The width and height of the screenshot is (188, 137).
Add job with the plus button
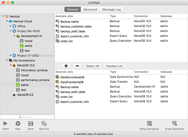coord(66,66)
